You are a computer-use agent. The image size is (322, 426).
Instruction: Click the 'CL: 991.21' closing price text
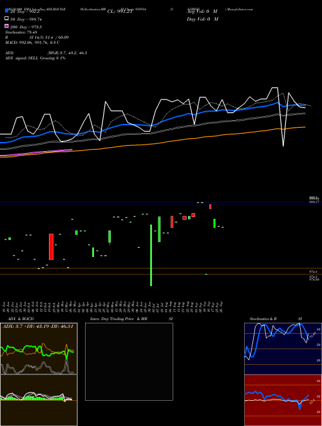120,12
